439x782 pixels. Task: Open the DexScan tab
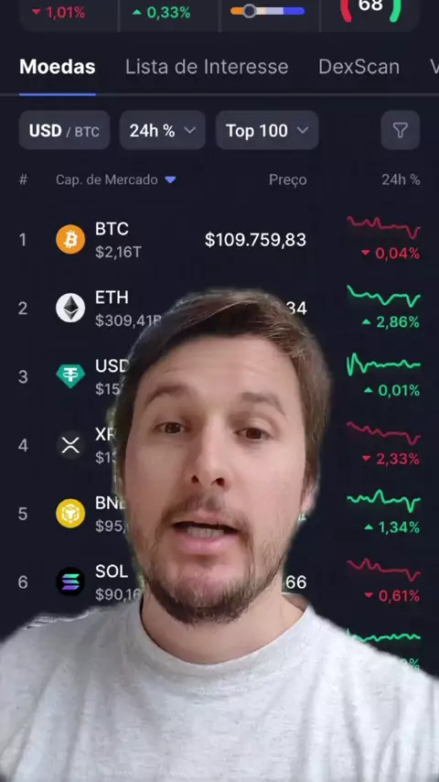359,67
